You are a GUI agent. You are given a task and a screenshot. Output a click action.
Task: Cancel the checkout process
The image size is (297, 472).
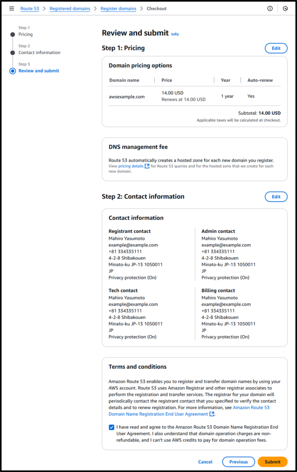pyautogui.click(x=205, y=462)
